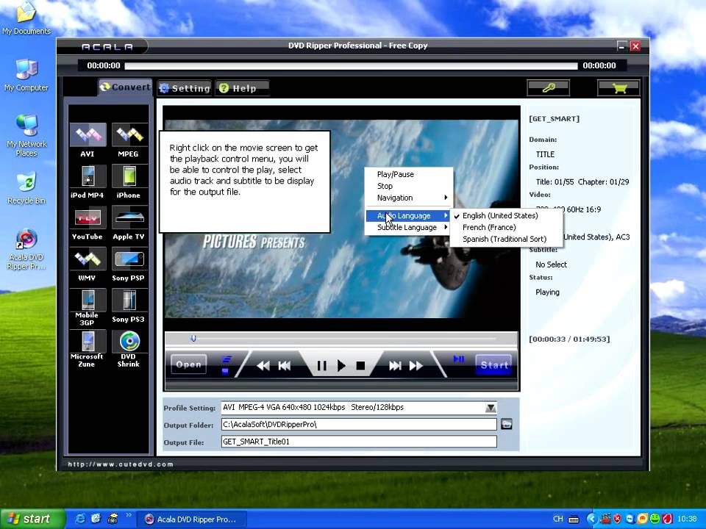Open My Network Places desktop icon
The width and height of the screenshot is (706, 529).
(26, 135)
